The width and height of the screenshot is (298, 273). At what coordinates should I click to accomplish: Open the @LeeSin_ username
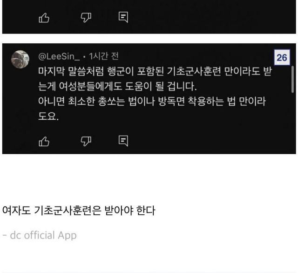[x=59, y=56]
